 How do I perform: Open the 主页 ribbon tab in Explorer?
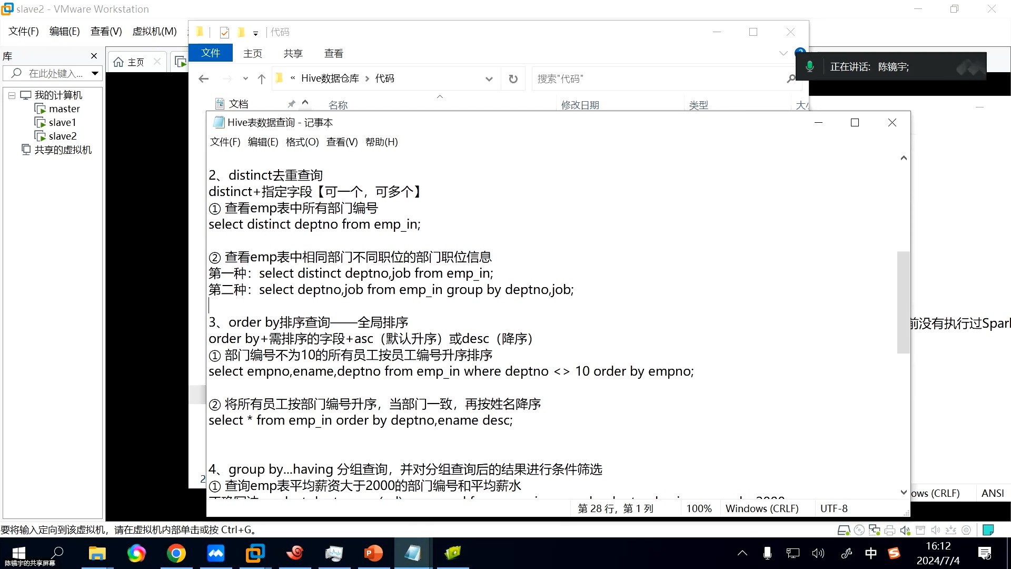tap(253, 53)
